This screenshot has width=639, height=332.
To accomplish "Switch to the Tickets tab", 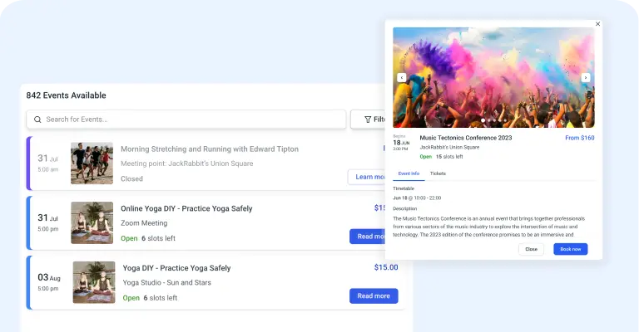I will coord(438,173).
